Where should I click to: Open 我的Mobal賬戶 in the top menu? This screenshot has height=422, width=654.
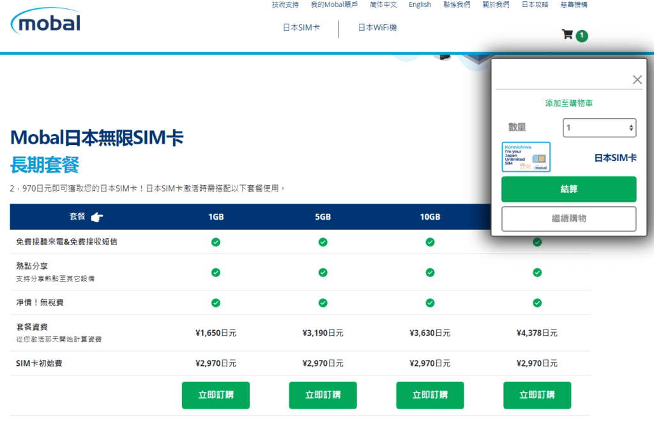point(334,4)
